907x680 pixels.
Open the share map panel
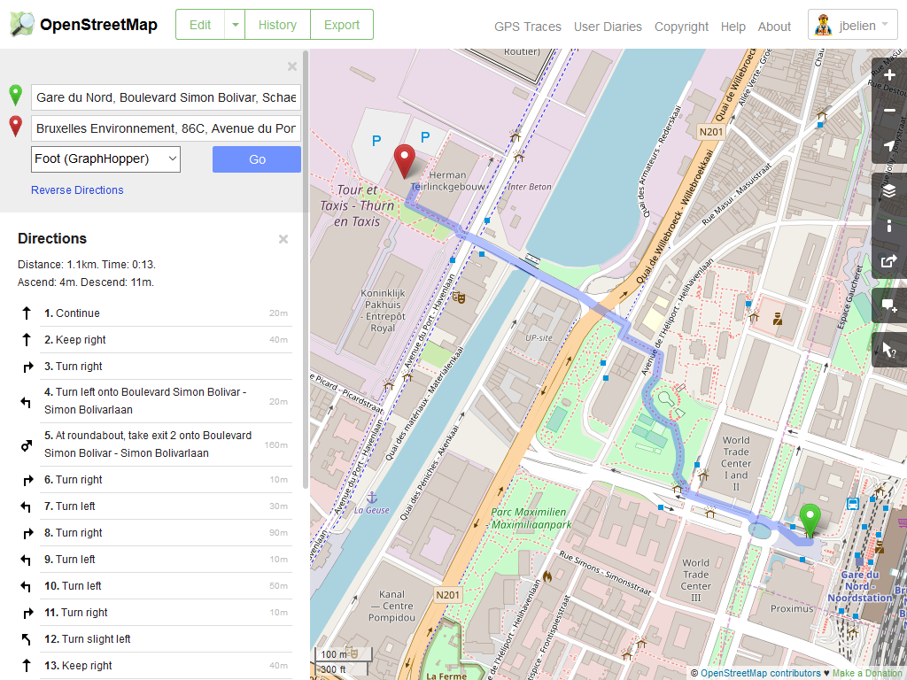pyautogui.click(x=889, y=261)
